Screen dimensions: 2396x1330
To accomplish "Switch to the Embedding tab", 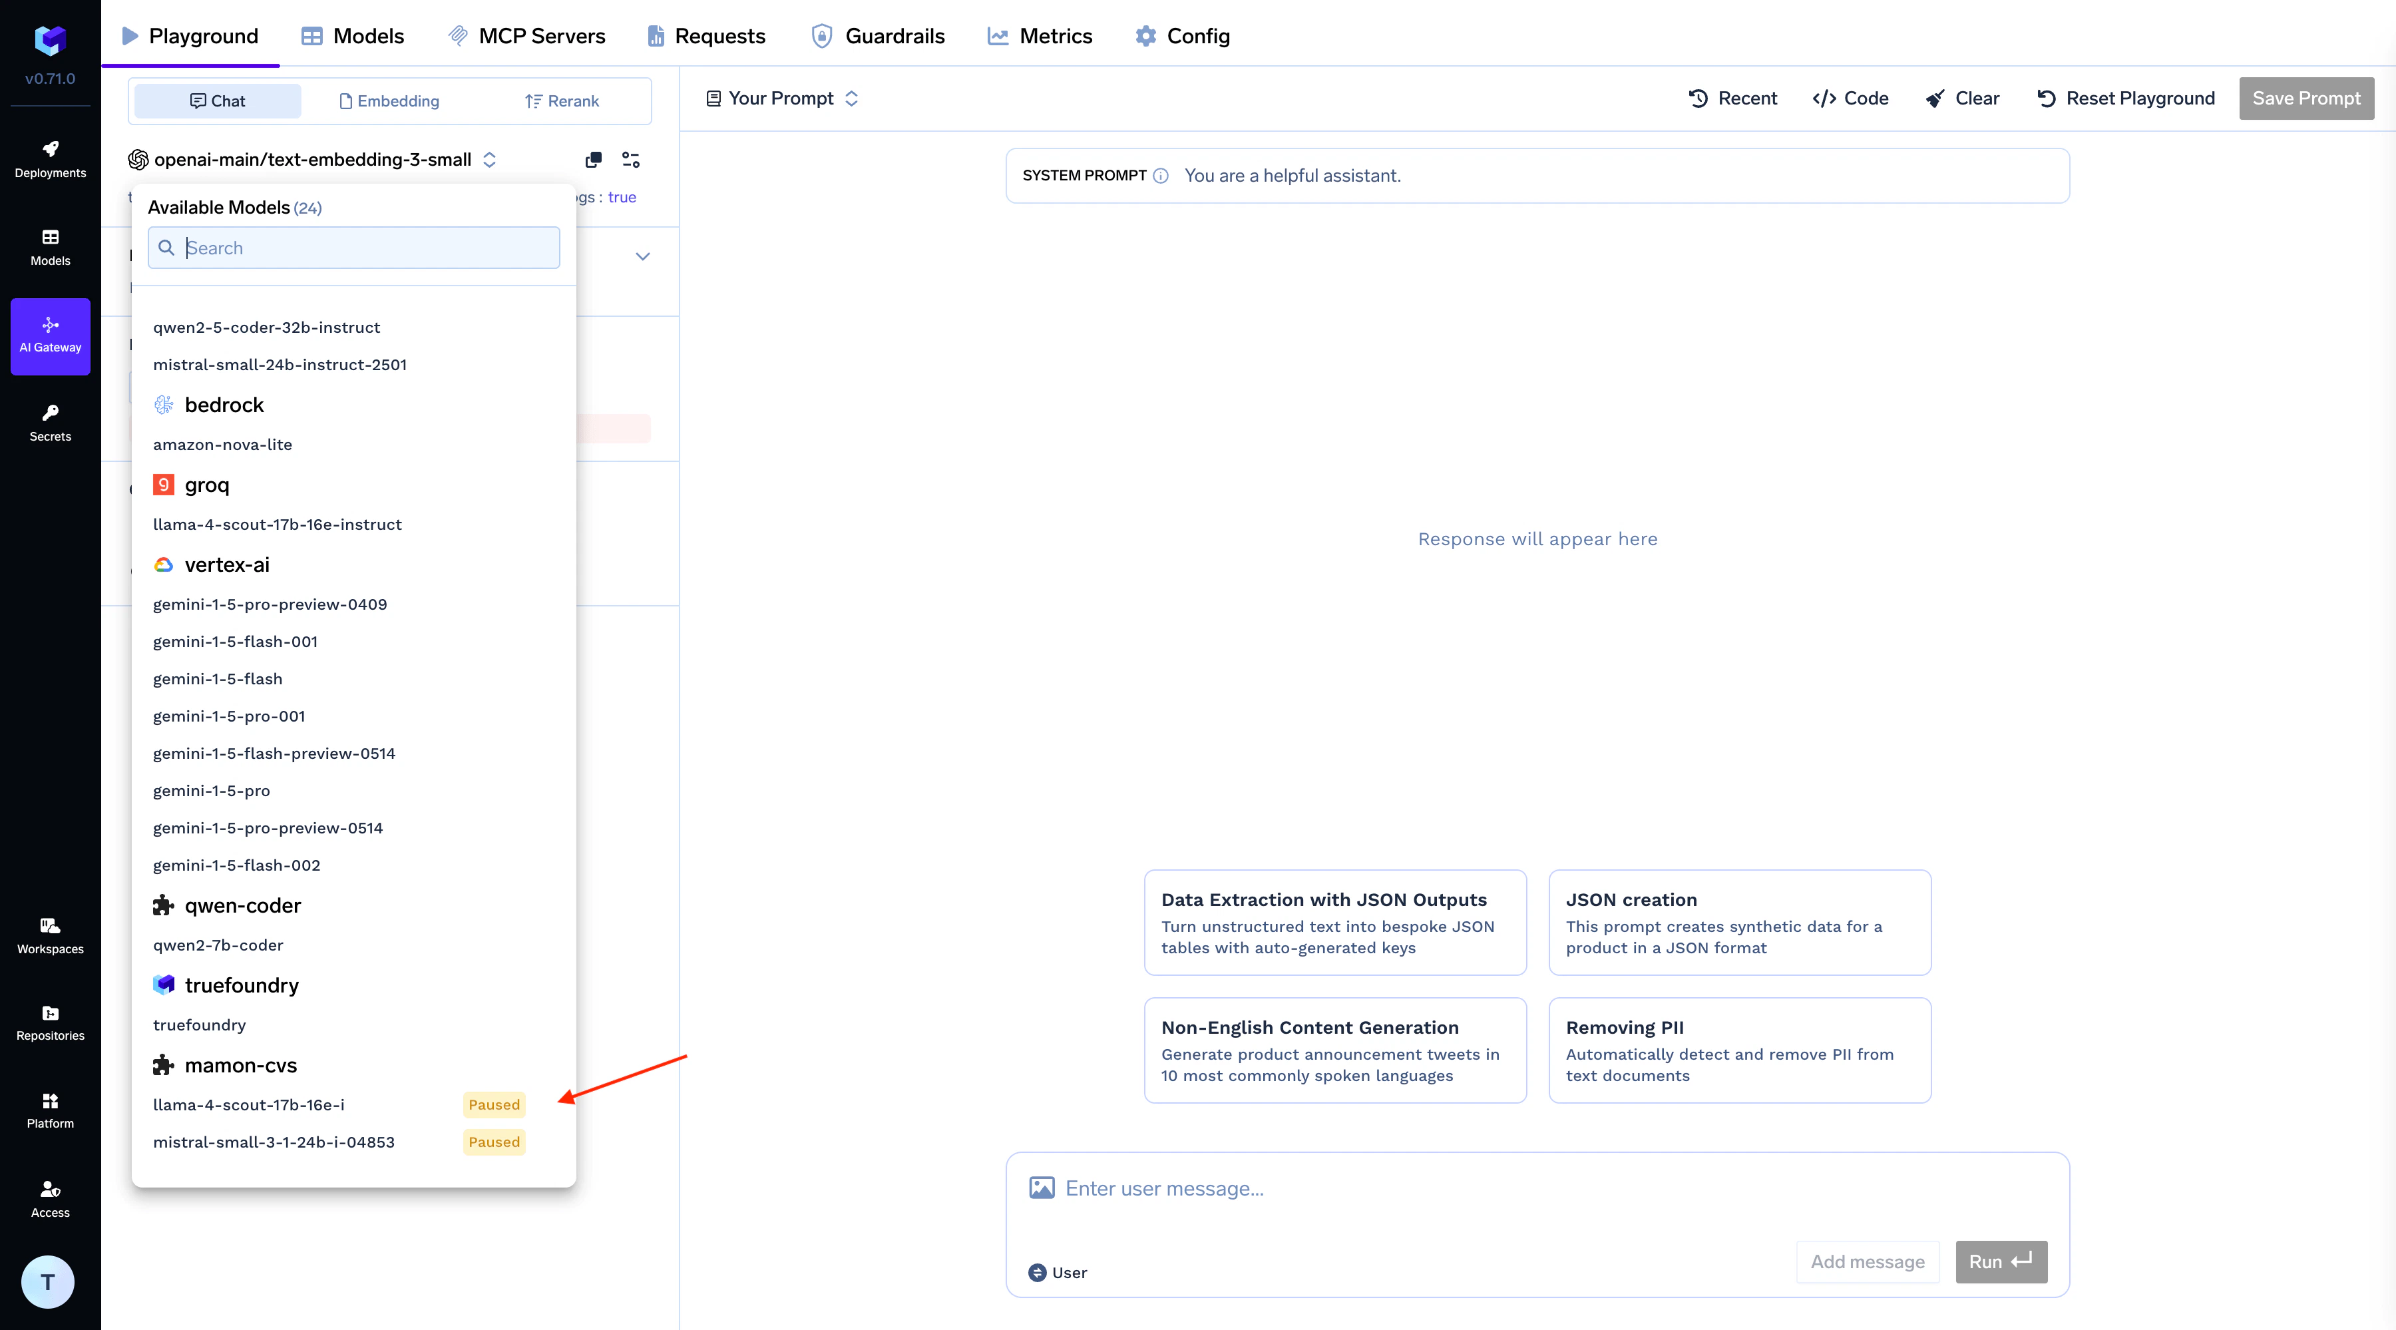I will [x=389, y=101].
